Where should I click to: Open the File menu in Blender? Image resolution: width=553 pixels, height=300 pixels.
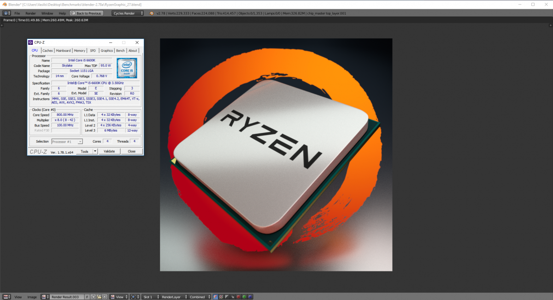(x=17, y=13)
